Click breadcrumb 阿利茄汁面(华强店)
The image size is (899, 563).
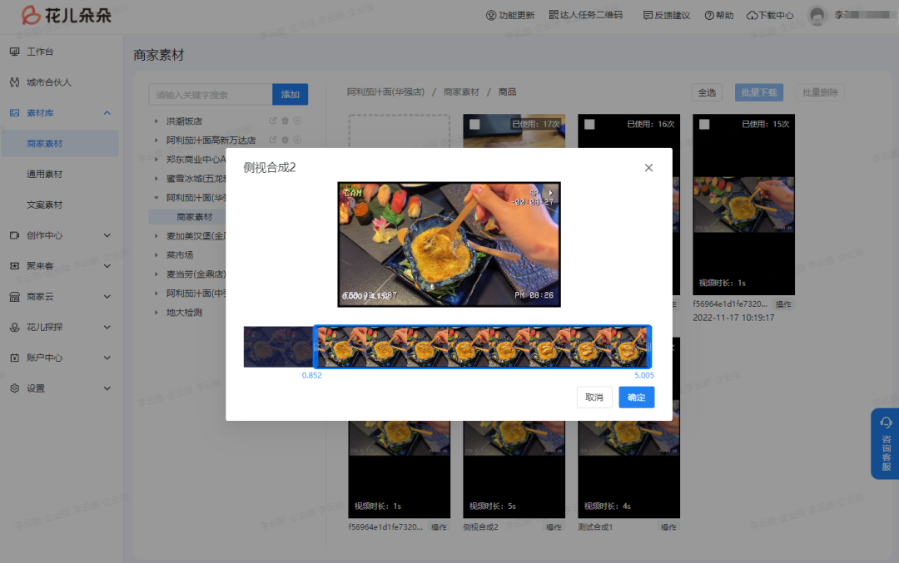(x=386, y=91)
